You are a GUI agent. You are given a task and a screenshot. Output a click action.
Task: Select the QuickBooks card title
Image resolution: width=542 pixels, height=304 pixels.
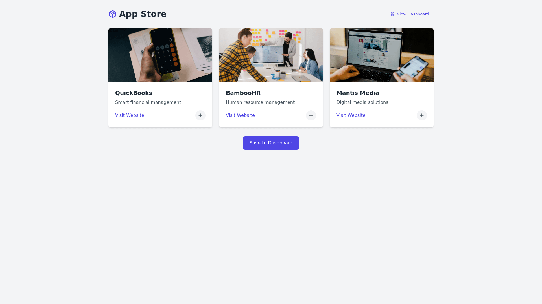tap(134, 93)
